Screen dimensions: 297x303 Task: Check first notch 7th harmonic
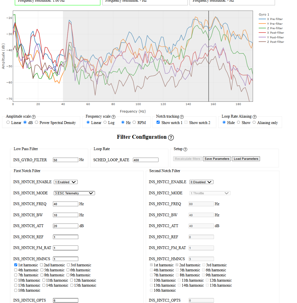click(x=16, y=275)
